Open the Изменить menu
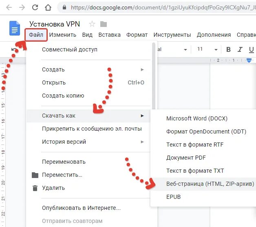The height and width of the screenshot is (227, 256). pos(63,35)
